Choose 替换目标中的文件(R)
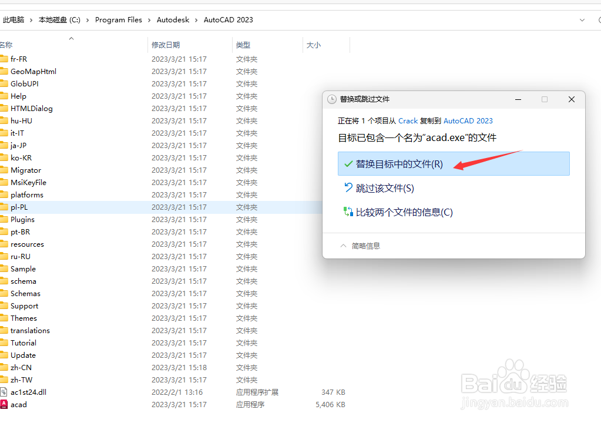 (x=454, y=163)
